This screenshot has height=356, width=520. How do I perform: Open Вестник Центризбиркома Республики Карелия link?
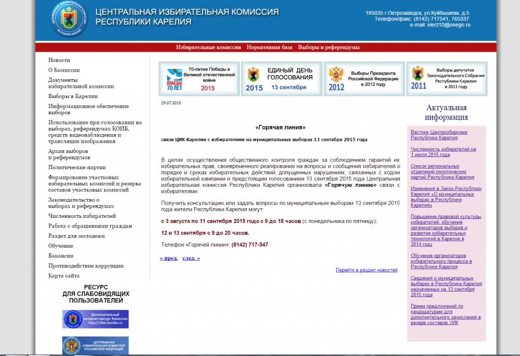tap(439, 135)
